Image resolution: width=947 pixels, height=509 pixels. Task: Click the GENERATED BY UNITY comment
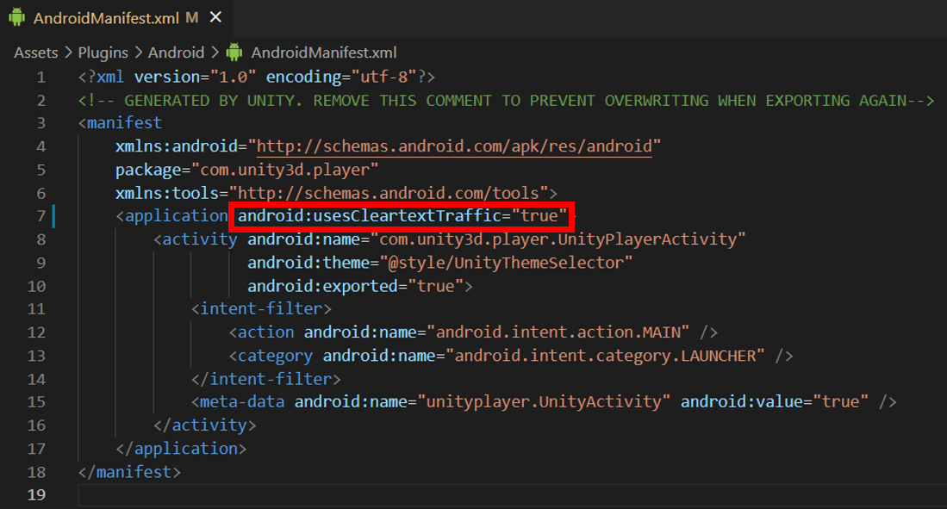point(506,100)
